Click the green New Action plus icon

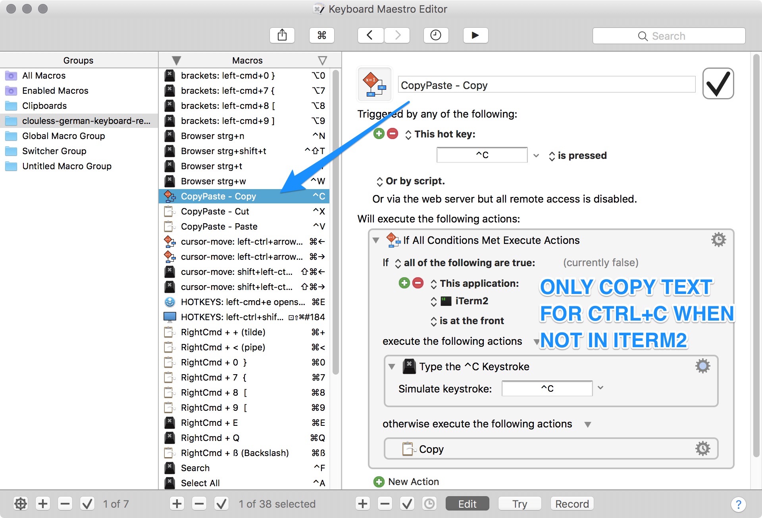(379, 482)
